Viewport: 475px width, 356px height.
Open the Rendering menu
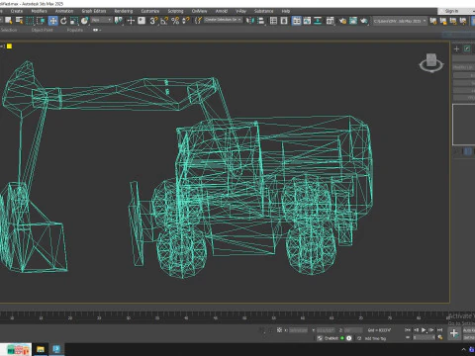(x=124, y=11)
